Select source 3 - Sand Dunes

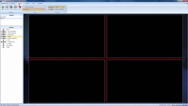coord(11,35)
